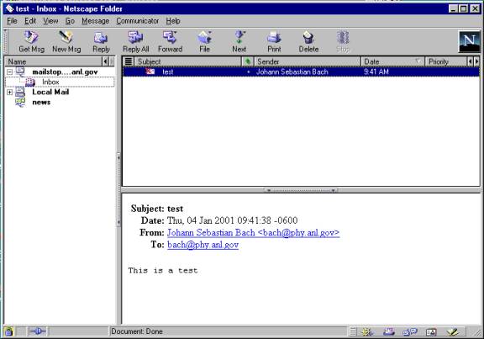Image resolution: width=484 pixels, height=339 pixels.
Task: Select the 'test' subject in message list
Action: (168, 72)
